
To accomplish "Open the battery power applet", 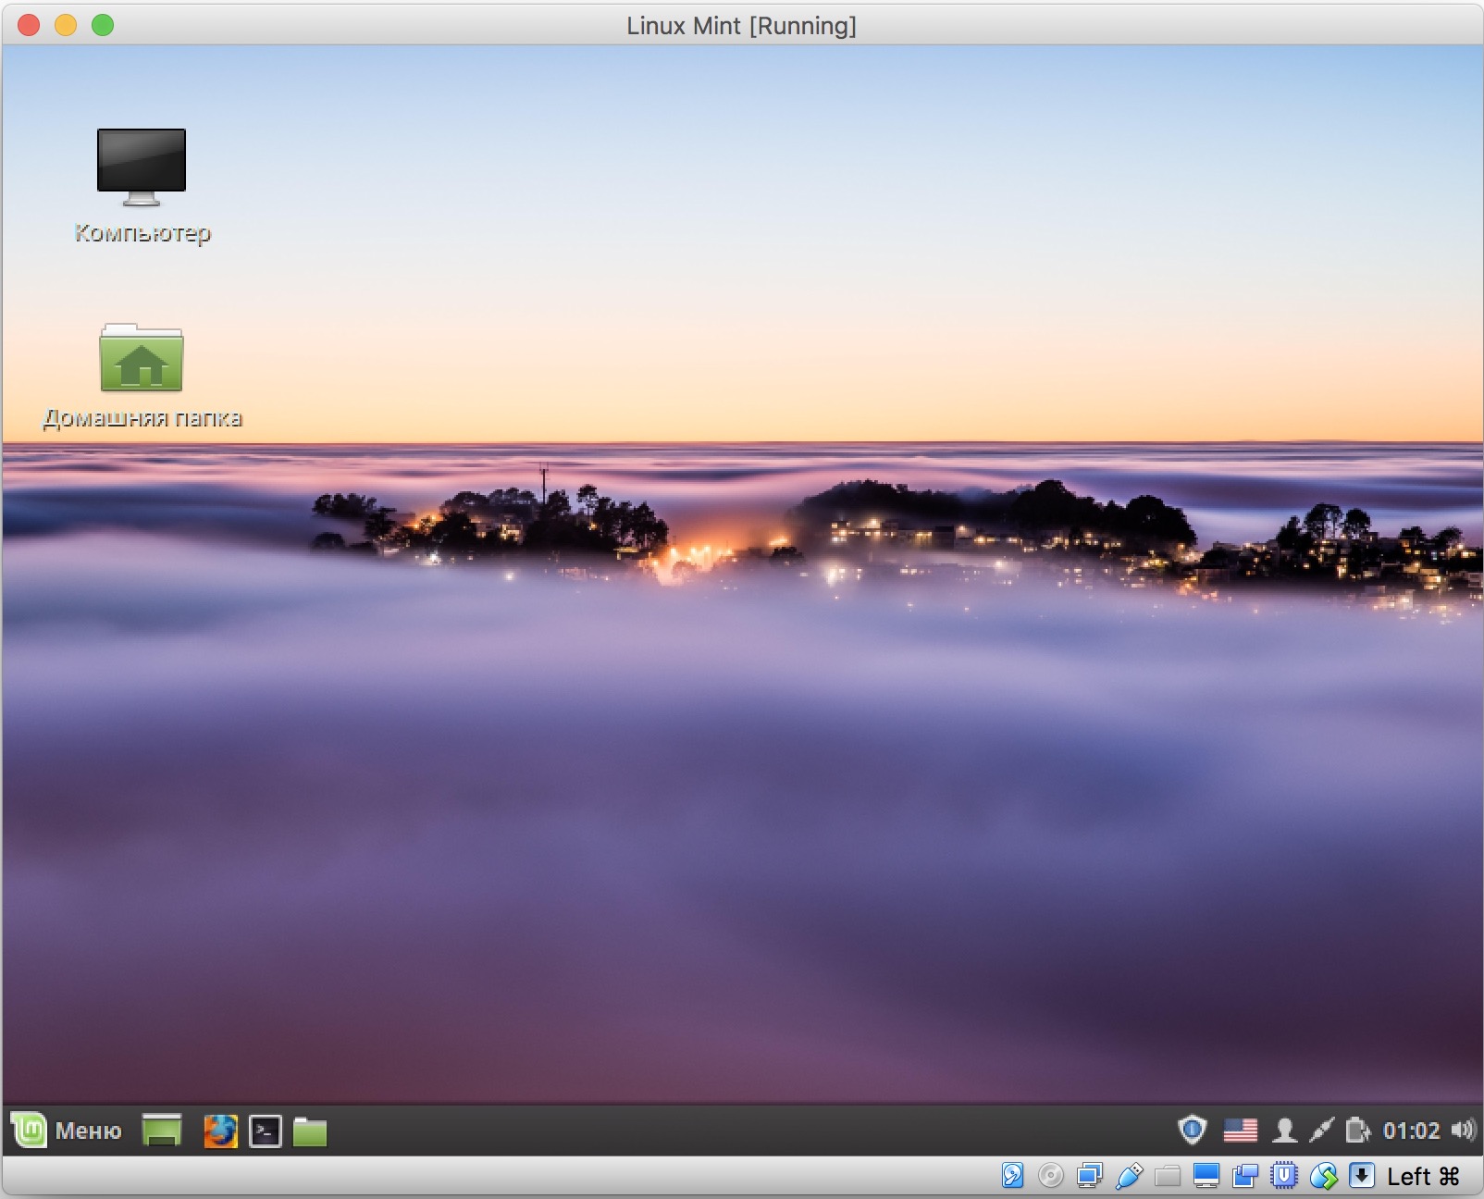I will tap(1357, 1131).
